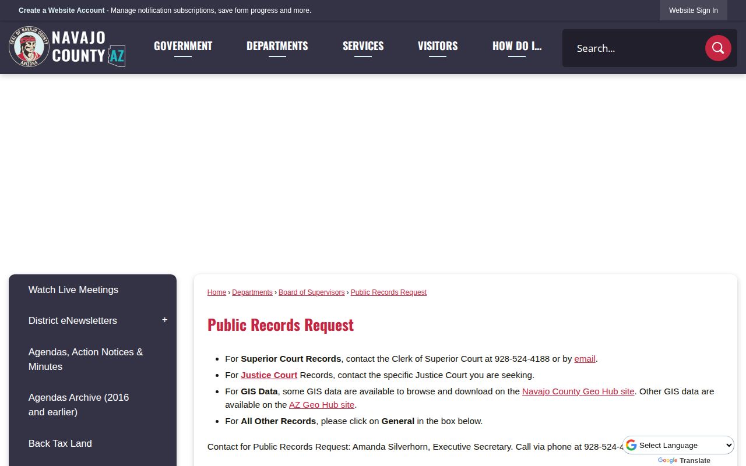Go to Board of Supervisors breadcrumb

[312, 292]
